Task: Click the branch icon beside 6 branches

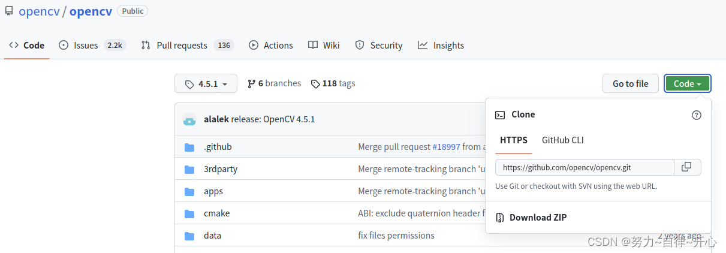Action: (x=251, y=84)
